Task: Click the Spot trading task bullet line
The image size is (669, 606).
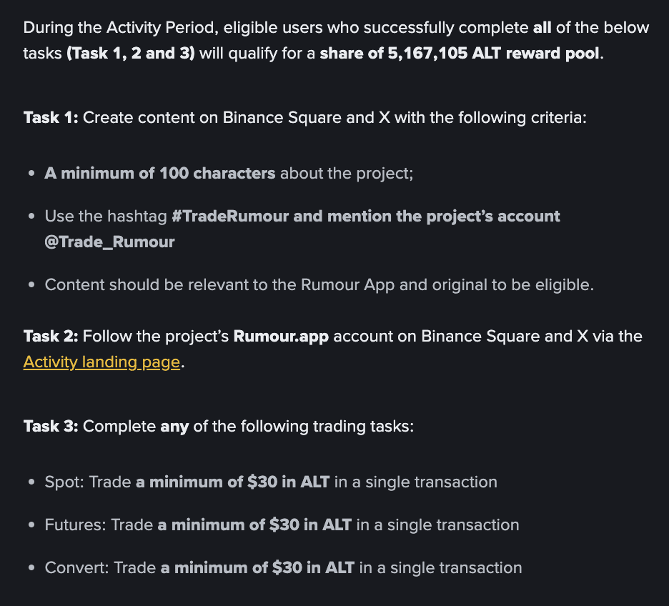Action: click(271, 482)
